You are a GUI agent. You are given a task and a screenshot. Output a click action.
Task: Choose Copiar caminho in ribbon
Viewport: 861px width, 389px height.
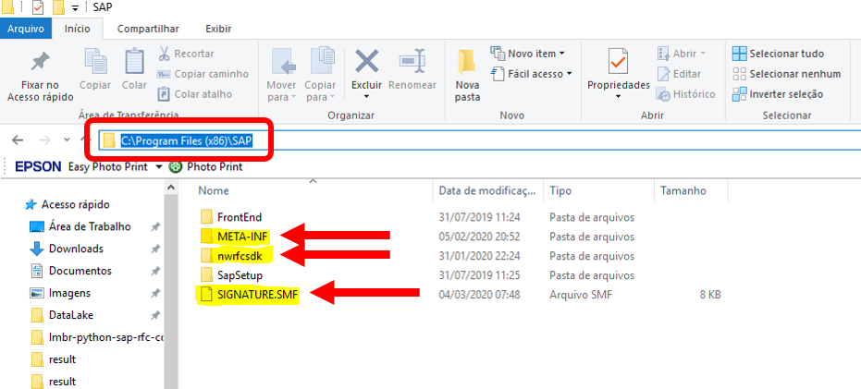(203, 74)
